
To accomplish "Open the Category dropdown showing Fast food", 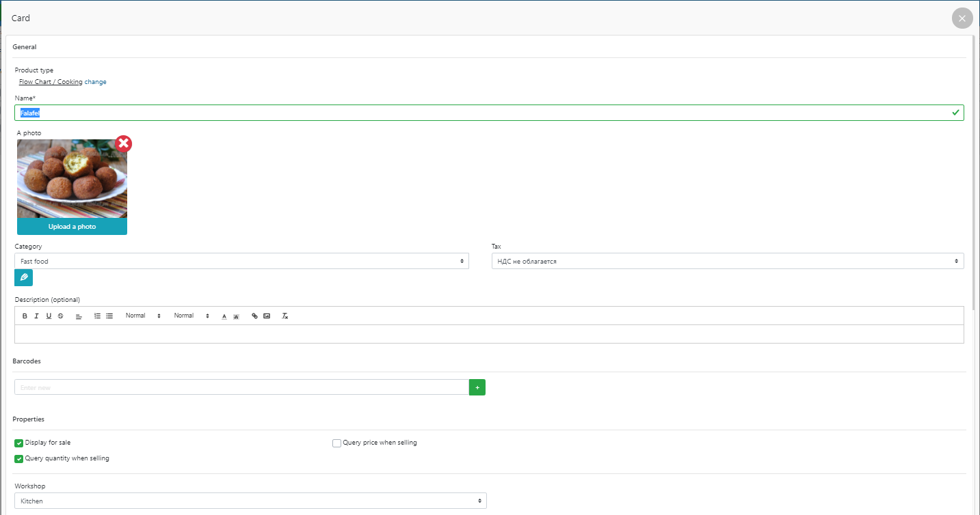I will [x=241, y=262].
